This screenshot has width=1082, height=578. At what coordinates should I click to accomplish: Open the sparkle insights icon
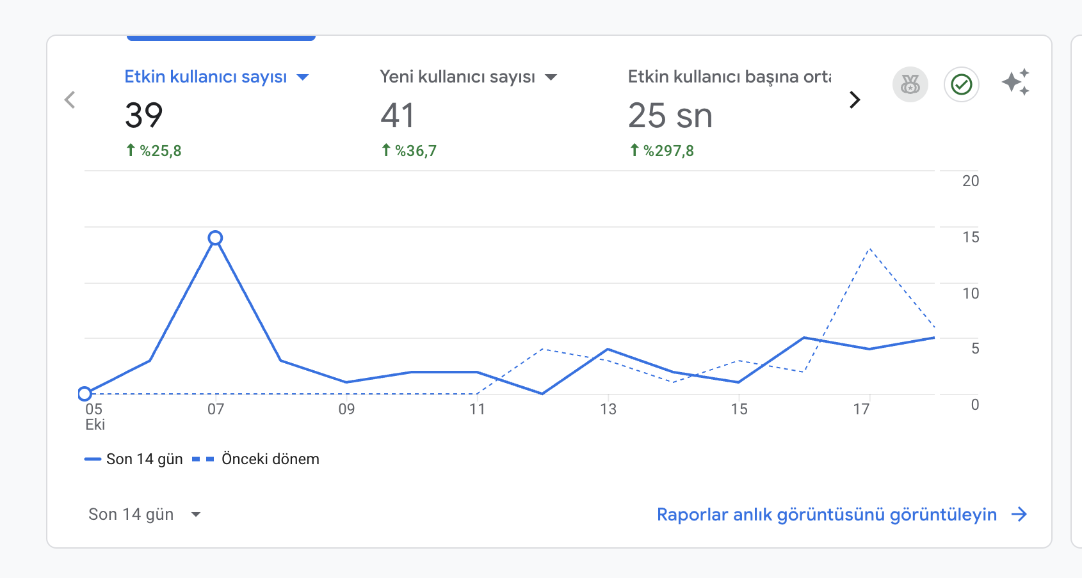(1015, 82)
